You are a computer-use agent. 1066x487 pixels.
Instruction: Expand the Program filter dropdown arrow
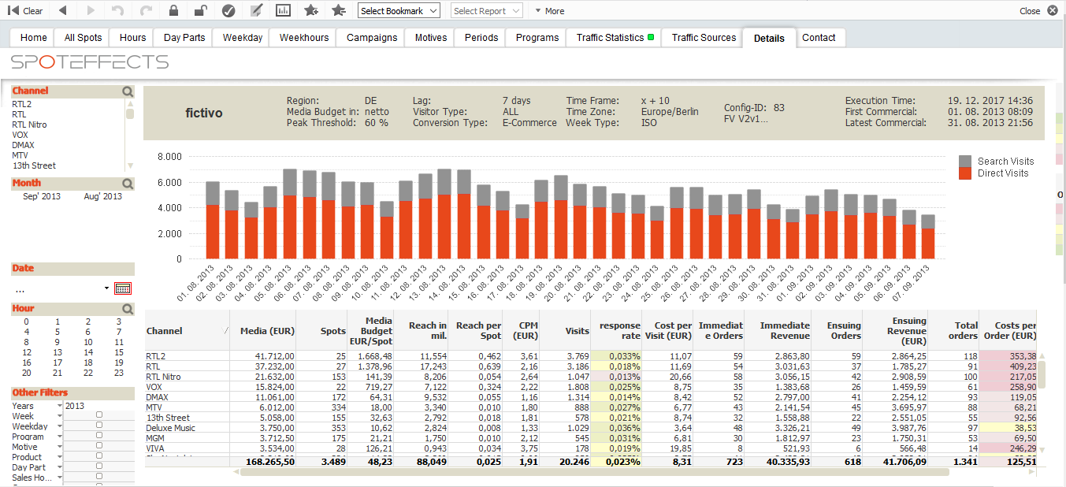pos(60,437)
